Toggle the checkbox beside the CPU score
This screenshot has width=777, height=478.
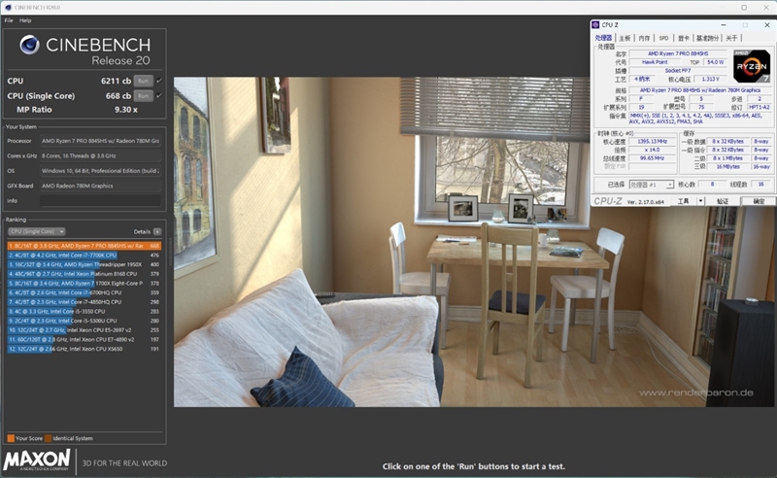pos(159,81)
